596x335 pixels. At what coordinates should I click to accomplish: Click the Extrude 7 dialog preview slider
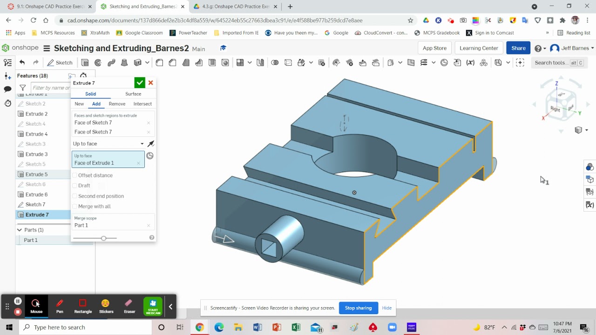[103, 238]
